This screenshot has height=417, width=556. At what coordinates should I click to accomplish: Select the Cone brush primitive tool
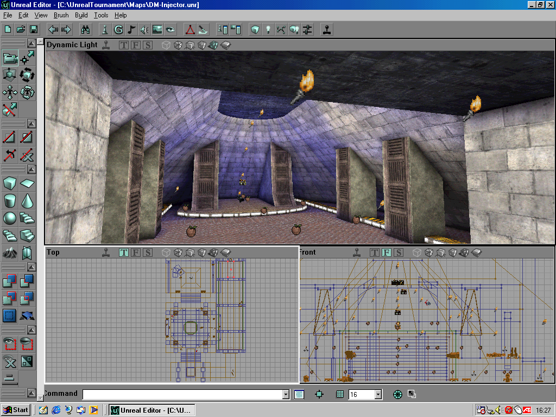[x=27, y=200]
